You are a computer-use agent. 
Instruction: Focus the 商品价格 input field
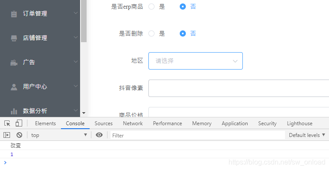pyautogui.click(x=239, y=112)
